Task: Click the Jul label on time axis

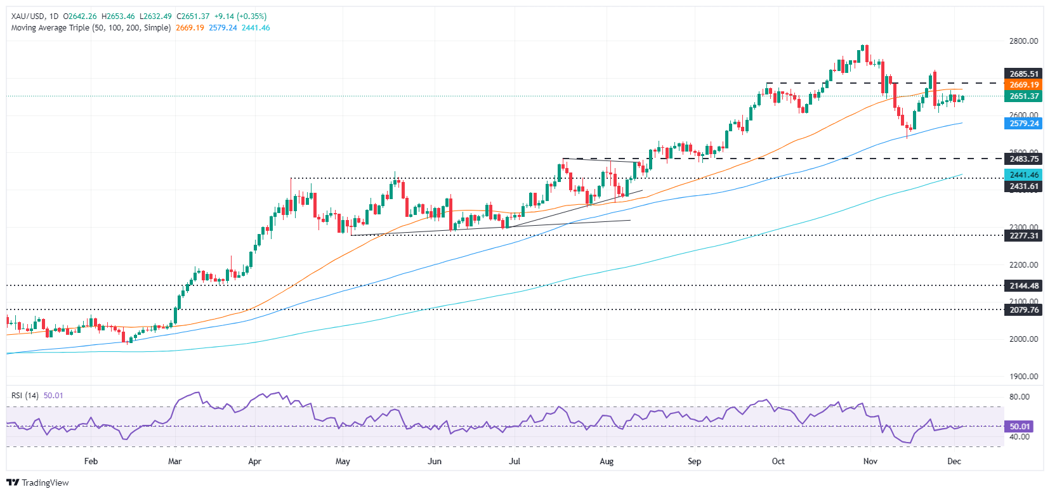Action: (x=515, y=462)
